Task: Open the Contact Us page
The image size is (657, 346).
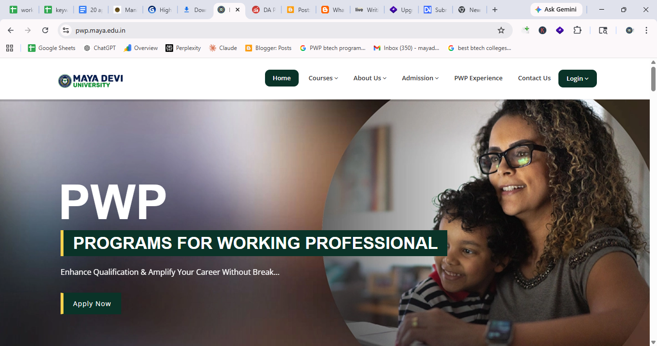Action: [x=534, y=78]
